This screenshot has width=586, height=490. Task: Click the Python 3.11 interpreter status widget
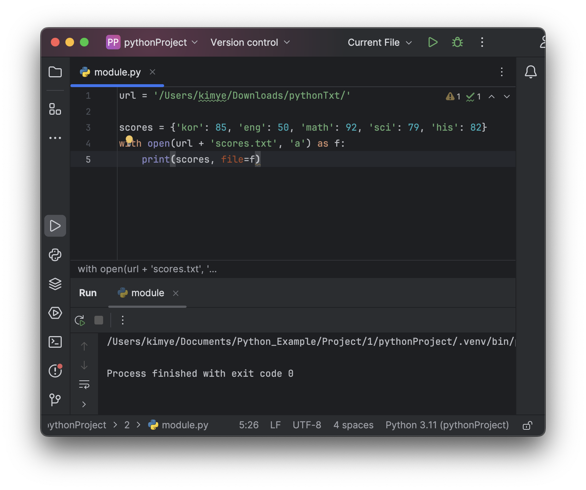tap(447, 425)
